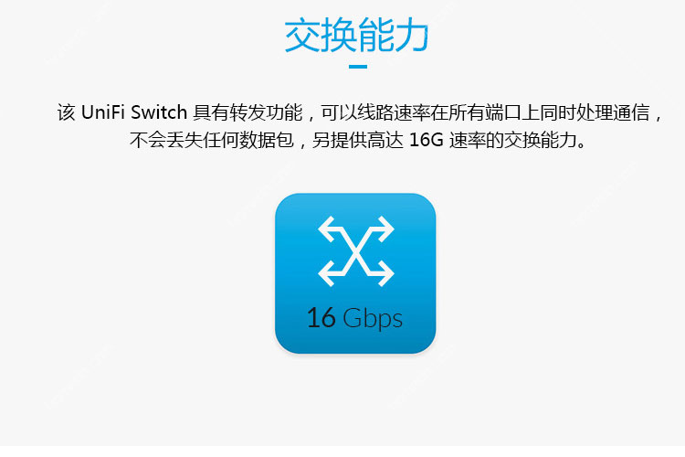Click the word Switch in the description
The width and height of the screenshot is (685, 457).
click(x=159, y=112)
